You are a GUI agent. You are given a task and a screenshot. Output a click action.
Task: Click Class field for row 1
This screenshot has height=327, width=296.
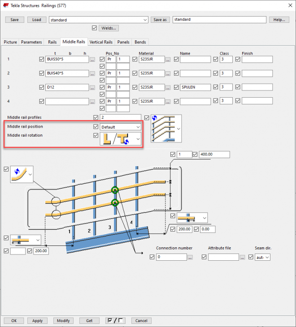point(226,59)
